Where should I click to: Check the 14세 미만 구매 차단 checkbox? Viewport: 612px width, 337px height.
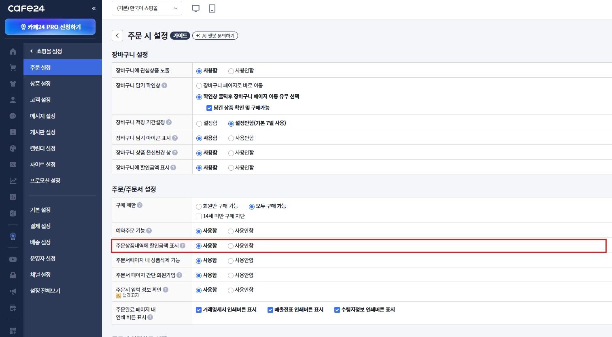pos(199,216)
